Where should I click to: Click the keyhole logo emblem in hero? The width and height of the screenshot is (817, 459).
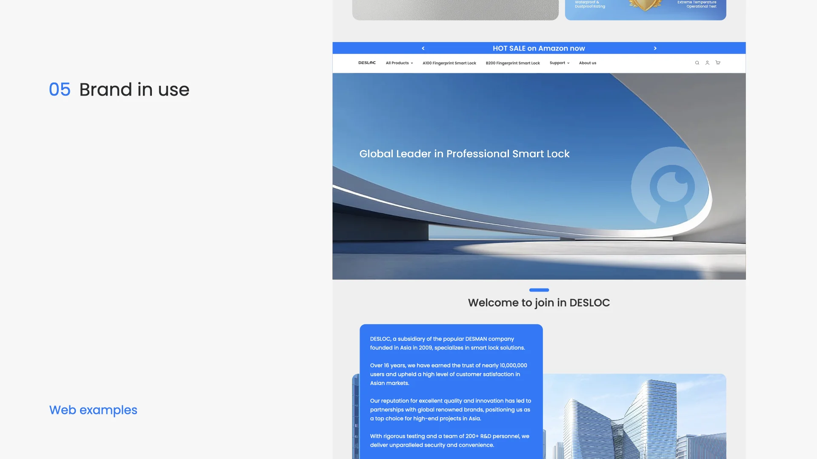pyautogui.click(x=671, y=186)
